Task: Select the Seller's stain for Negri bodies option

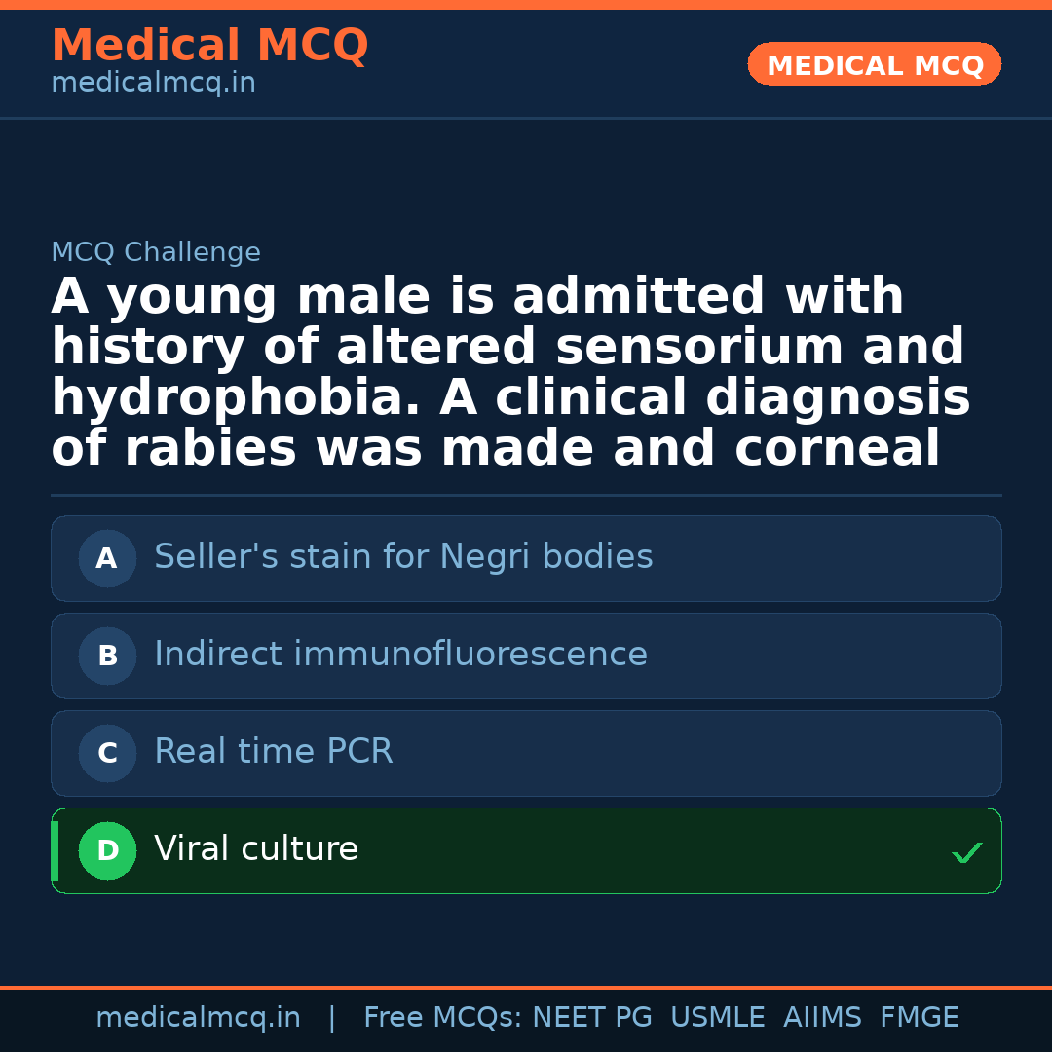Action: click(x=403, y=557)
